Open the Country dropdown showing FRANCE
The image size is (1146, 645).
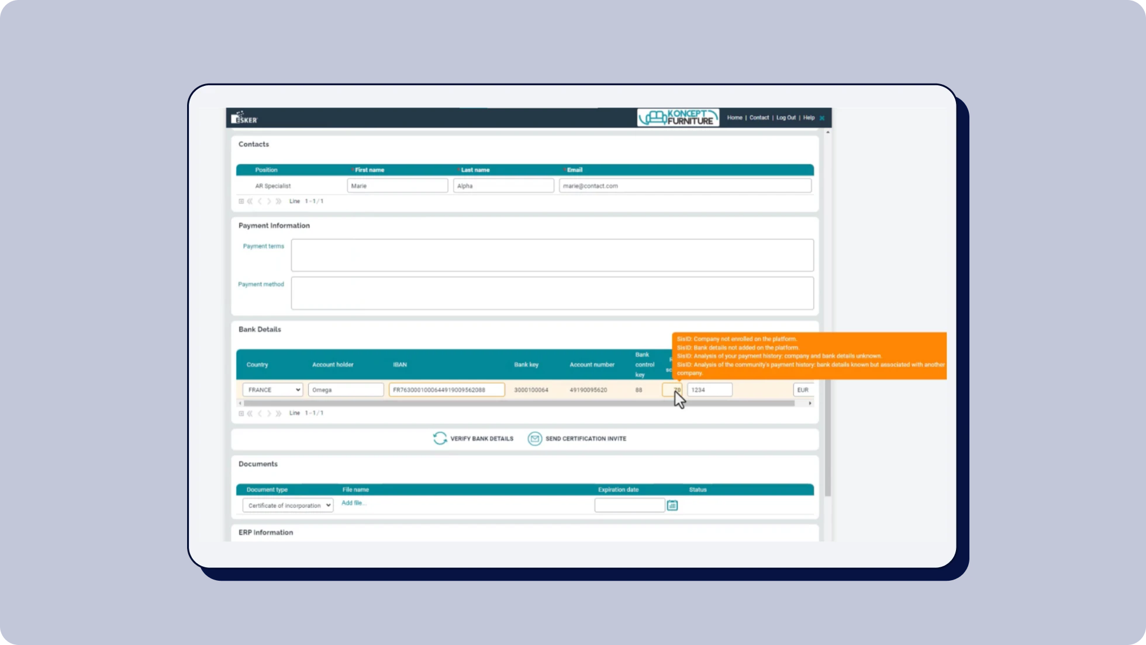pos(272,390)
